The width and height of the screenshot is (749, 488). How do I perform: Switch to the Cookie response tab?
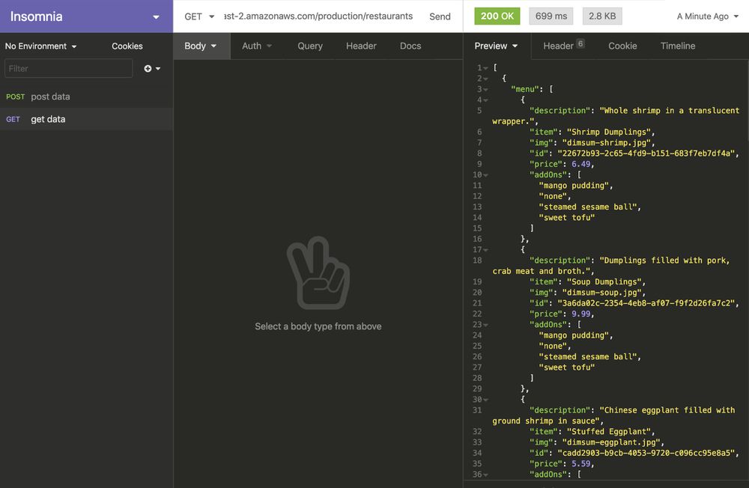[622, 46]
